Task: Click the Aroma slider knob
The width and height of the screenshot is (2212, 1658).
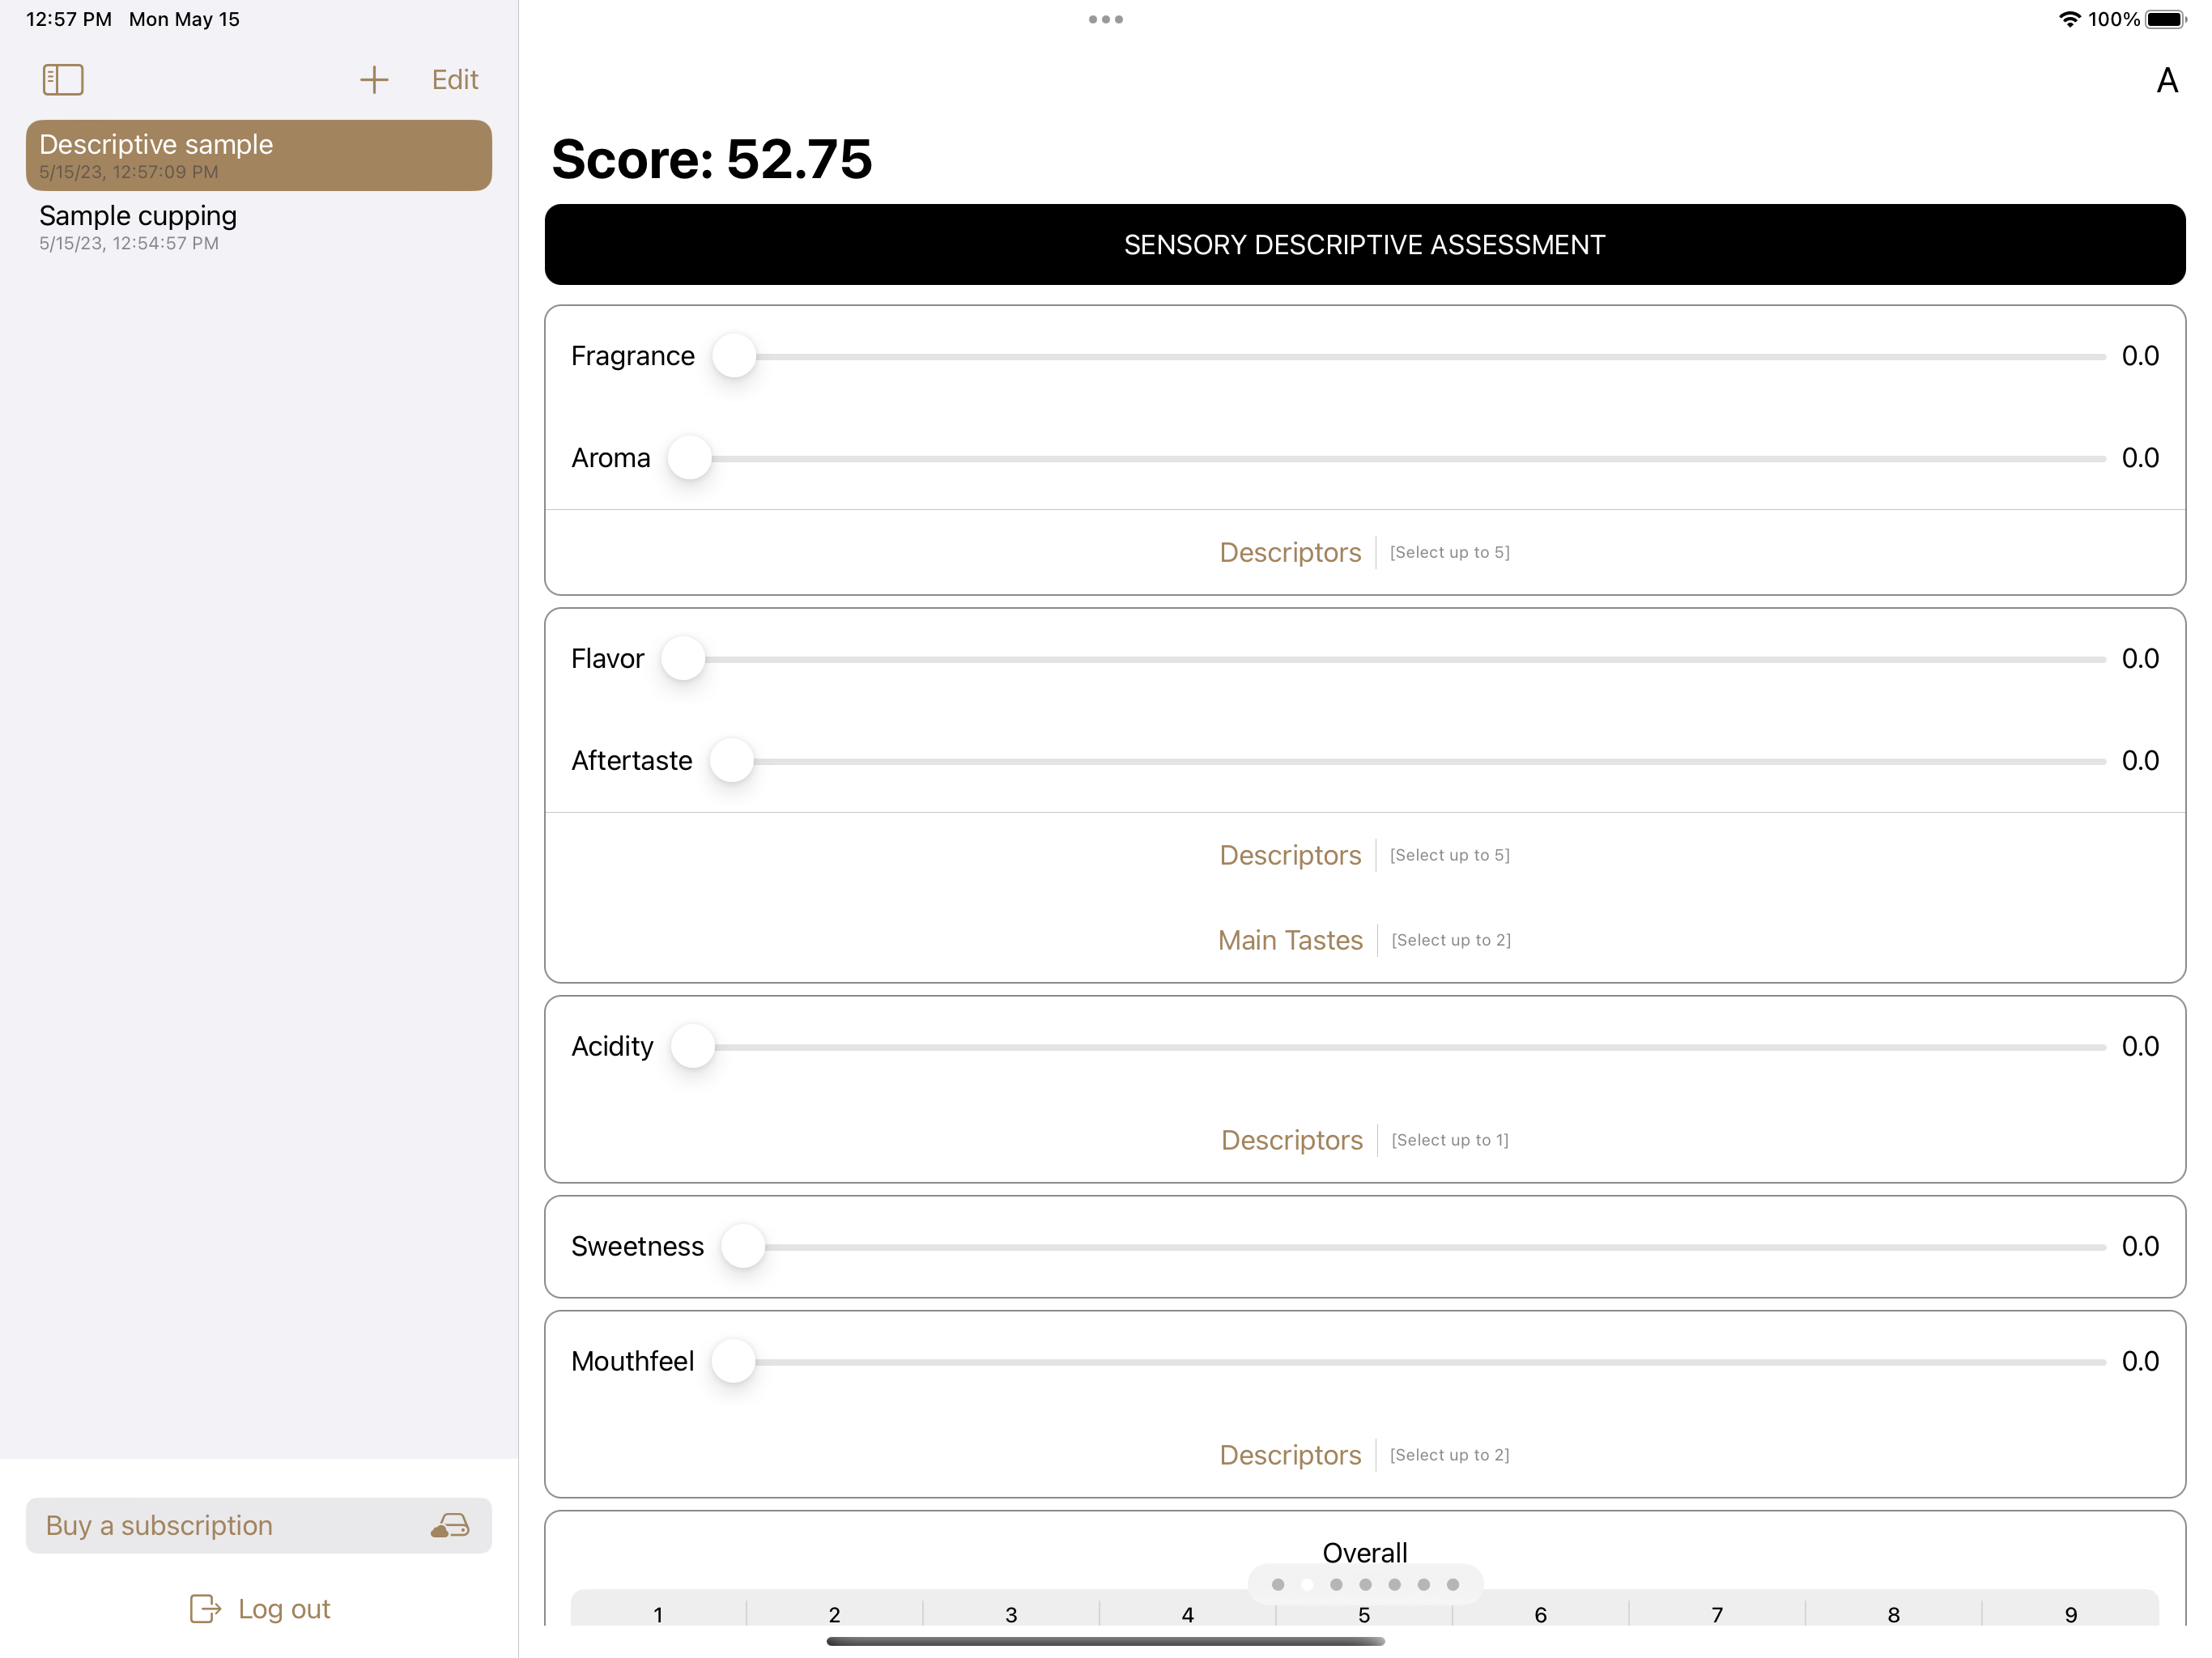Action: click(690, 458)
